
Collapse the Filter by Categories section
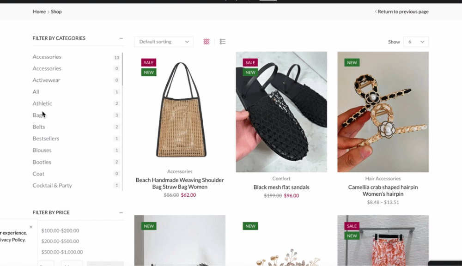[121, 38]
